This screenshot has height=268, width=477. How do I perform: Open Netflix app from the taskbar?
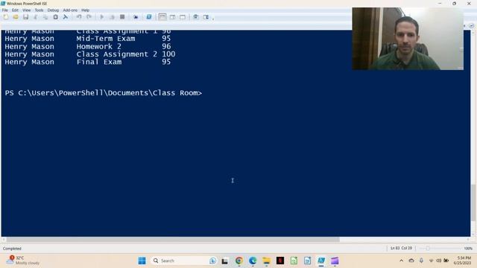[x=280, y=261]
